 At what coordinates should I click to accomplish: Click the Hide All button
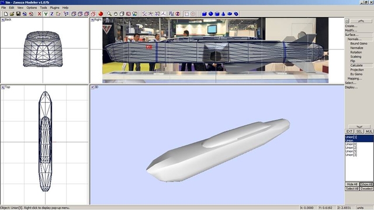(352, 184)
